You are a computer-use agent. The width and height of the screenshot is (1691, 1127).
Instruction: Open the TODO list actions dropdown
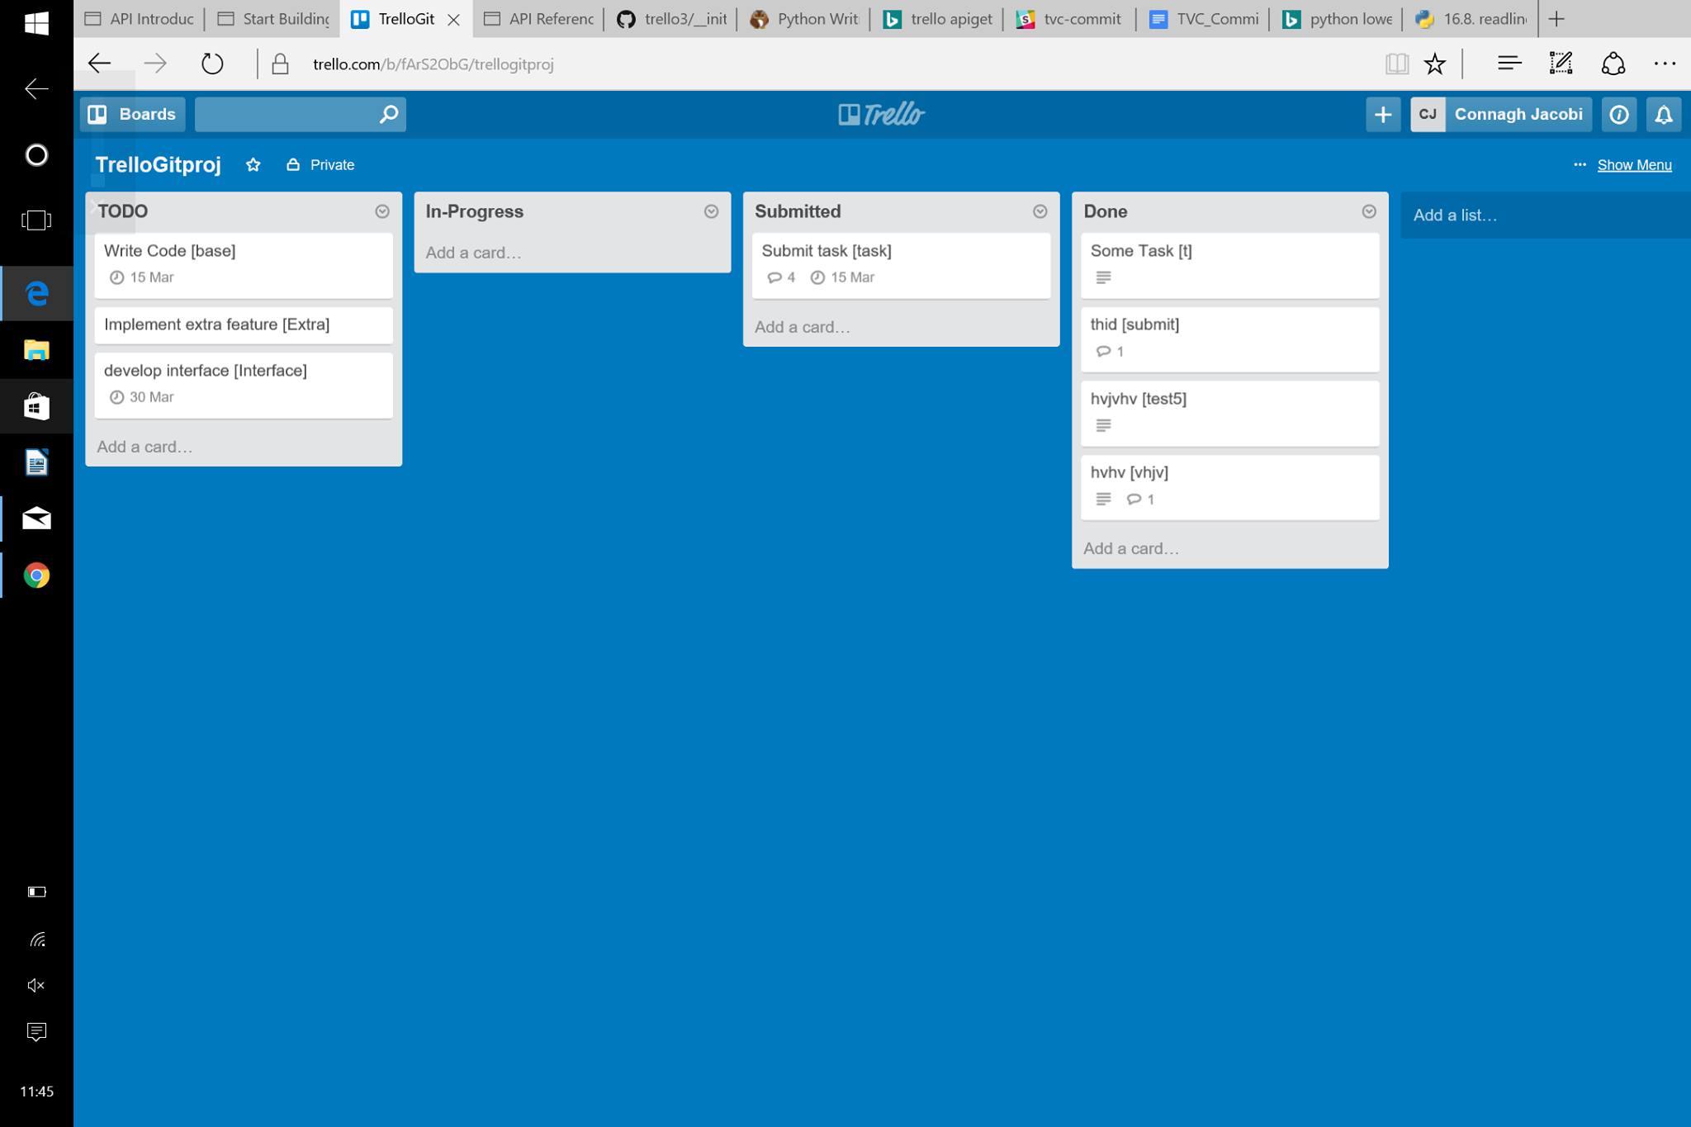tap(382, 211)
